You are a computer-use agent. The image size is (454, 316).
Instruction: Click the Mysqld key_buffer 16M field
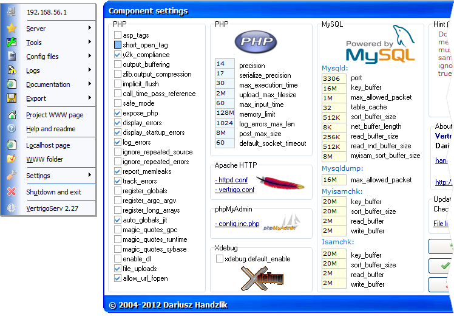coord(334,89)
